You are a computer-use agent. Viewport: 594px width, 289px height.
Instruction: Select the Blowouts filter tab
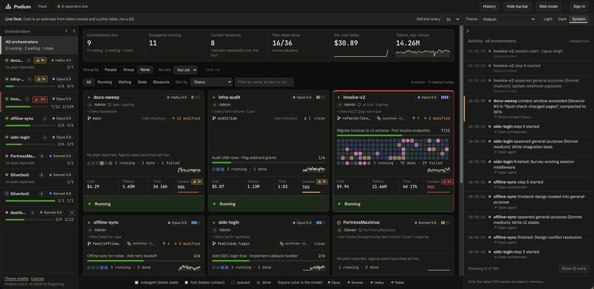tap(161, 82)
